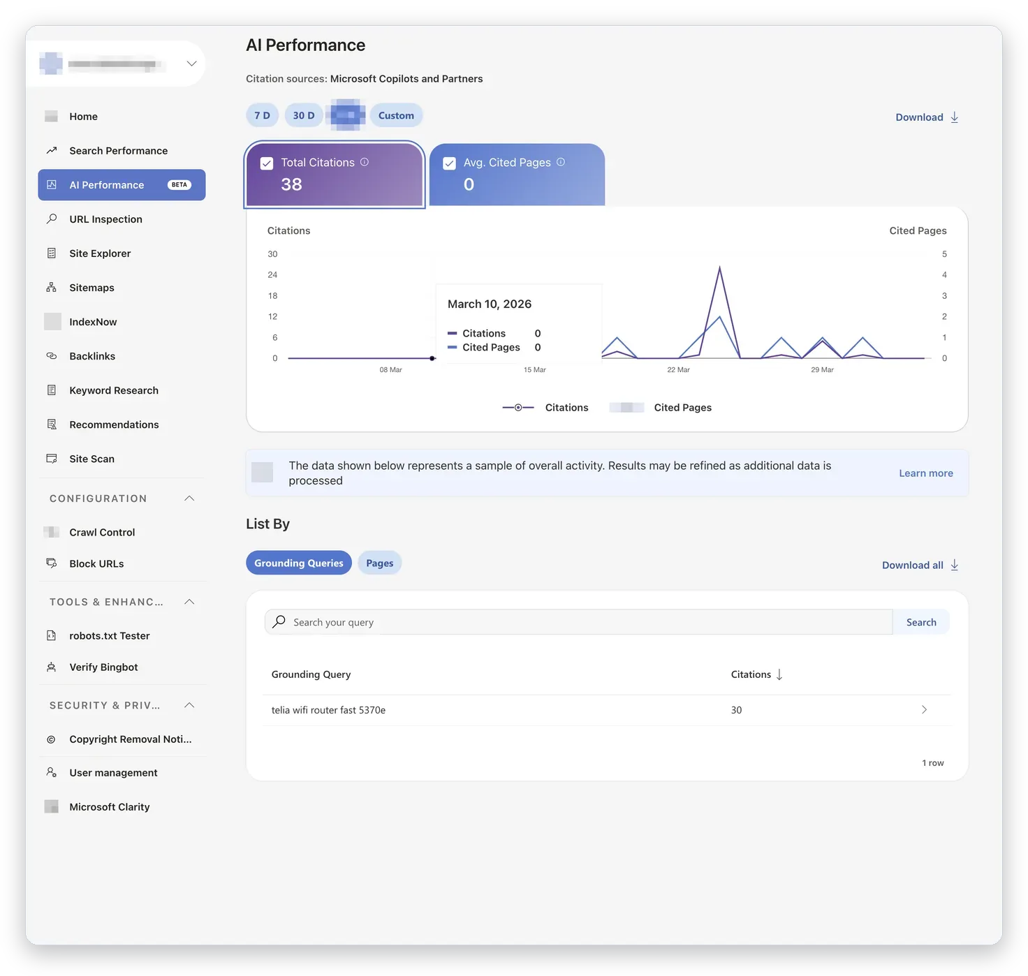This screenshot has width=1028, height=976.
Task: Click the Avg. Cited Pages info icon
Action: click(x=561, y=162)
